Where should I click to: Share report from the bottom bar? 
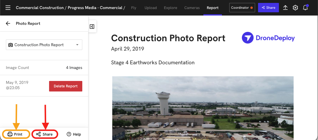click(x=45, y=134)
